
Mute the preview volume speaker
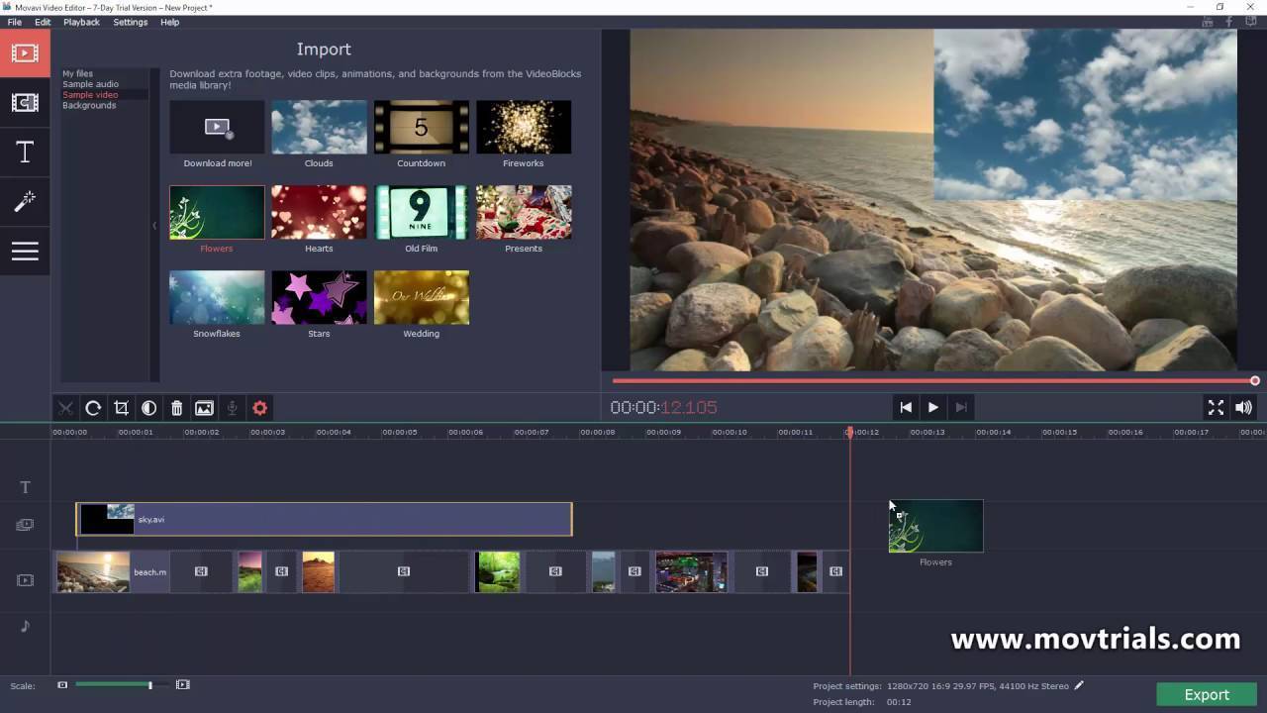(1243, 407)
